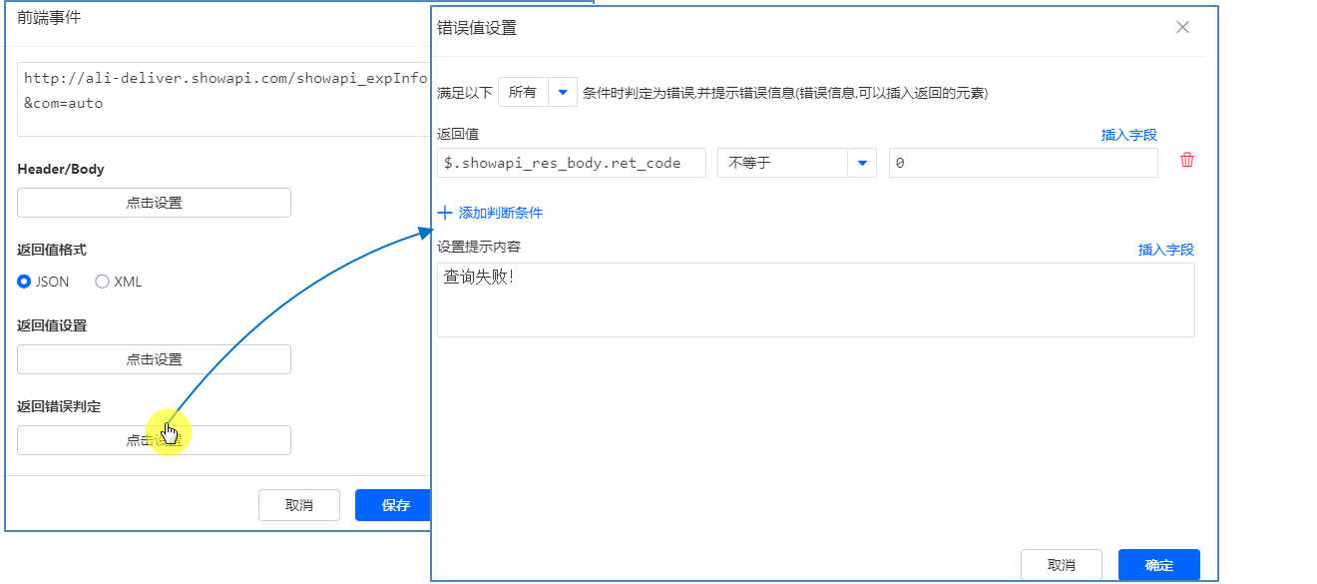Confirm error settings with 确定

pos(1158,565)
